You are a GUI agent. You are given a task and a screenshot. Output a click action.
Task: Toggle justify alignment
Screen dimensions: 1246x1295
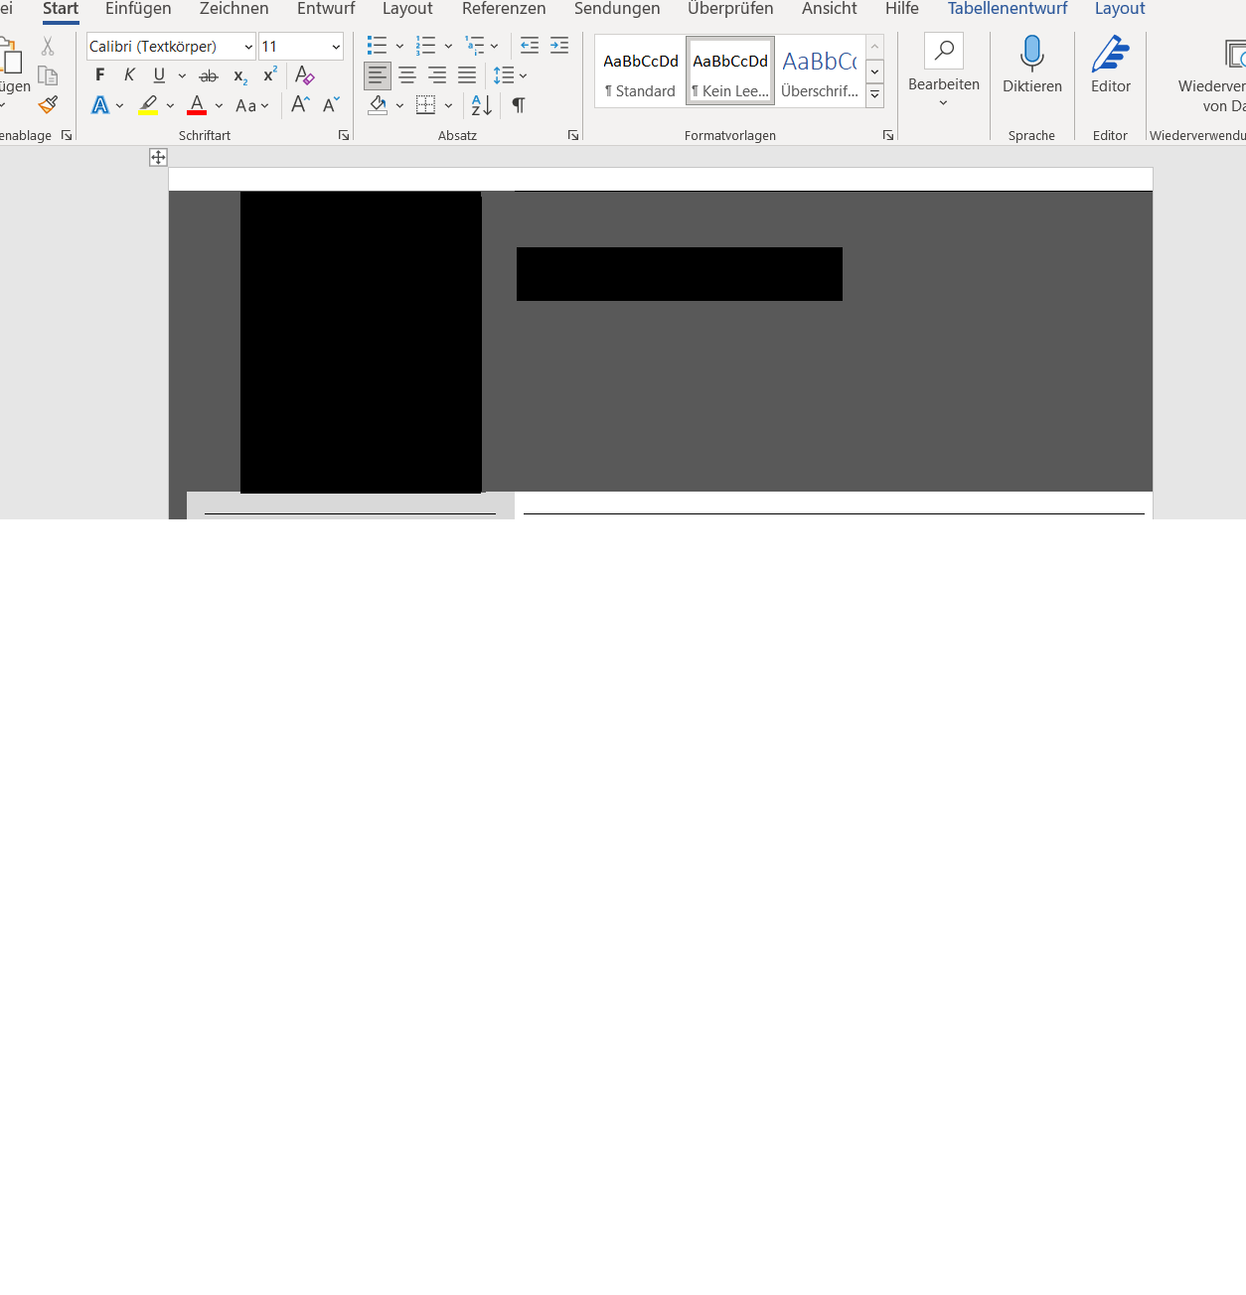click(x=466, y=75)
